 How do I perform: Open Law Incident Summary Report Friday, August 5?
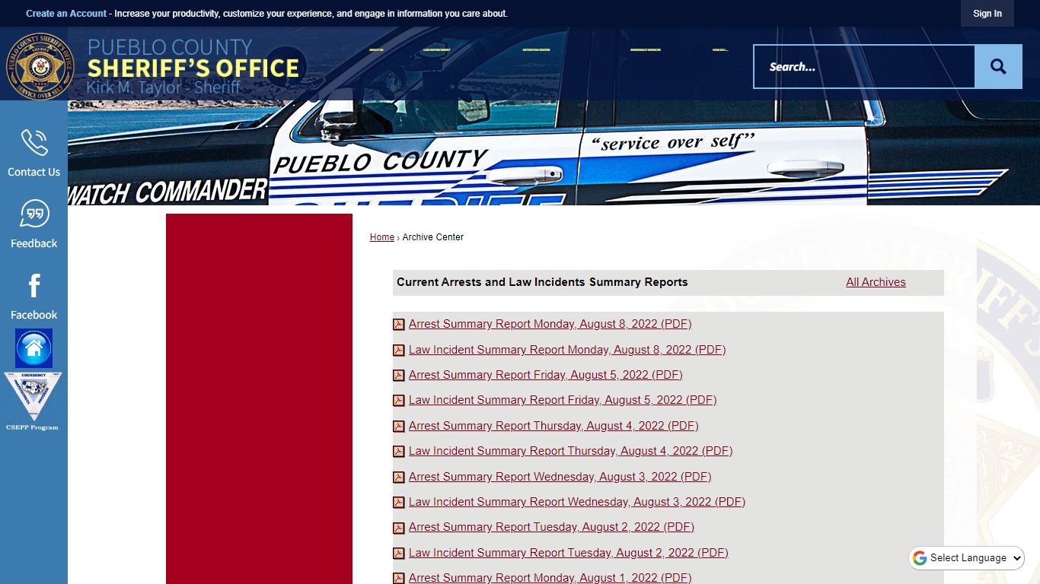pyautogui.click(x=563, y=400)
